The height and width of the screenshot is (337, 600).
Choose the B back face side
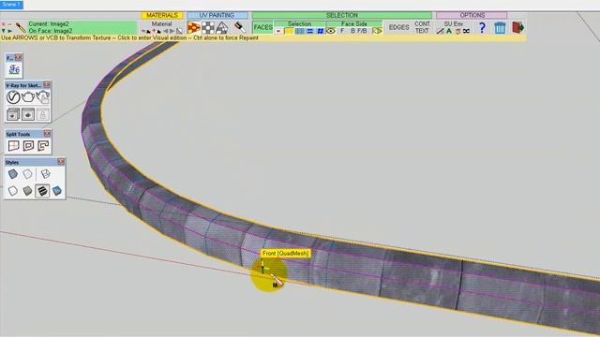click(352, 31)
